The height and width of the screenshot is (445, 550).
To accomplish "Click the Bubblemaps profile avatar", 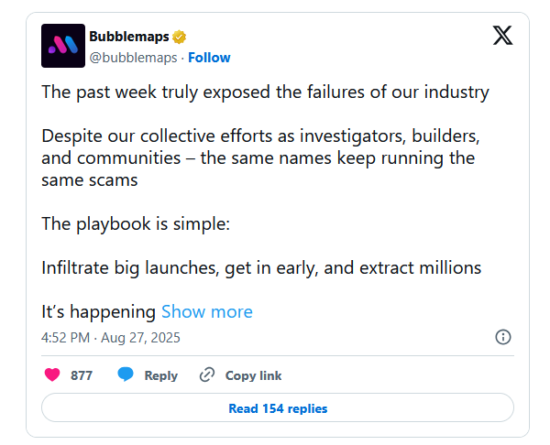I will [x=63, y=46].
